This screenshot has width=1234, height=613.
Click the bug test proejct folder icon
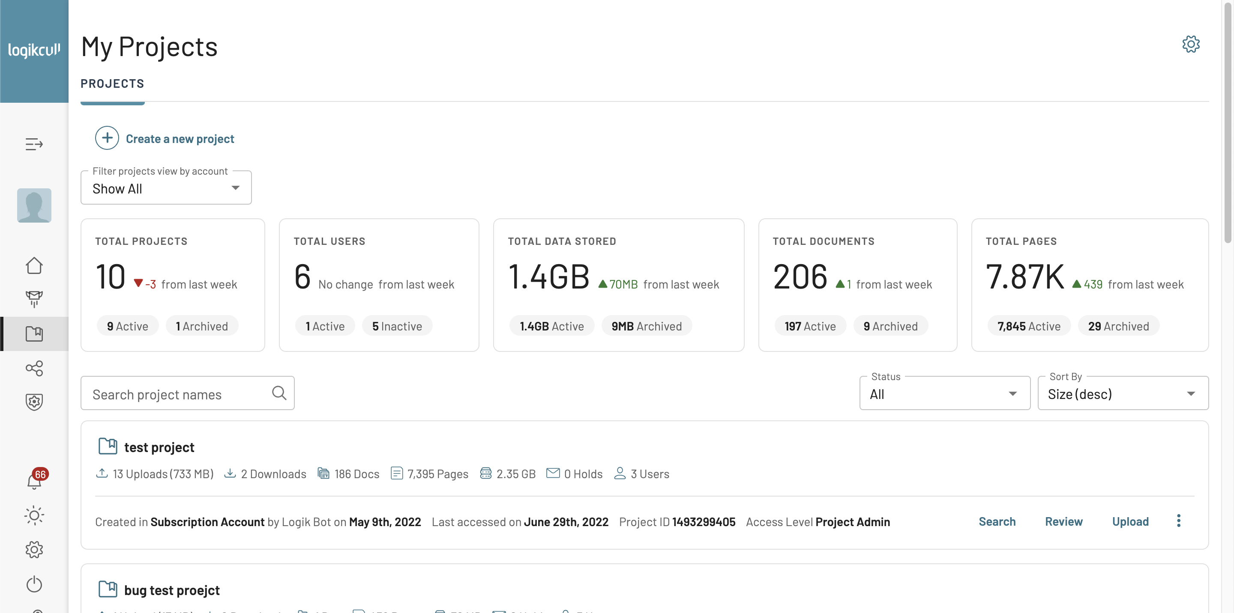[x=108, y=589]
